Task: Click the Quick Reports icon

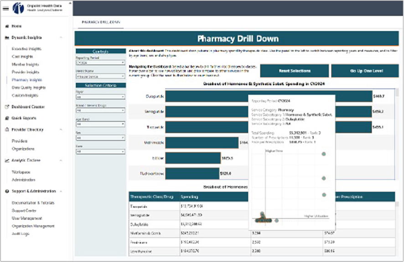Action: click(x=7, y=118)
